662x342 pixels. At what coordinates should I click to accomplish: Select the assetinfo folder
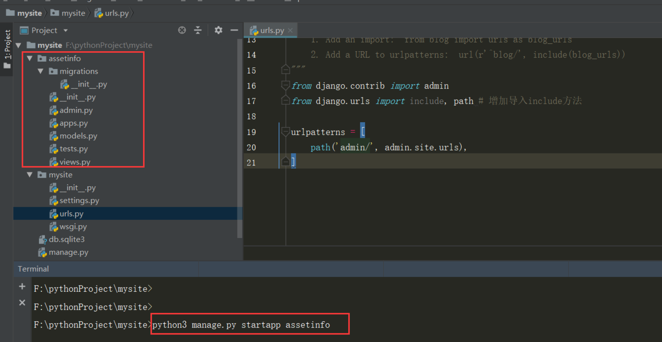65,58
